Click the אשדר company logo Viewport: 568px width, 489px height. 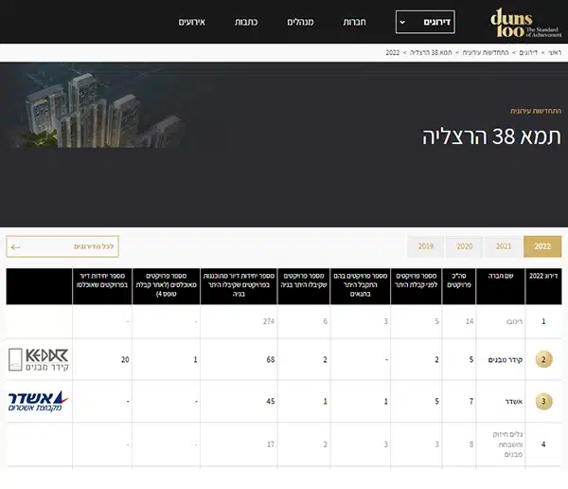(38, 401)
